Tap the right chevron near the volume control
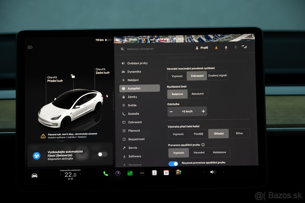This screenshot has width=305, height=203. [223, 172]
